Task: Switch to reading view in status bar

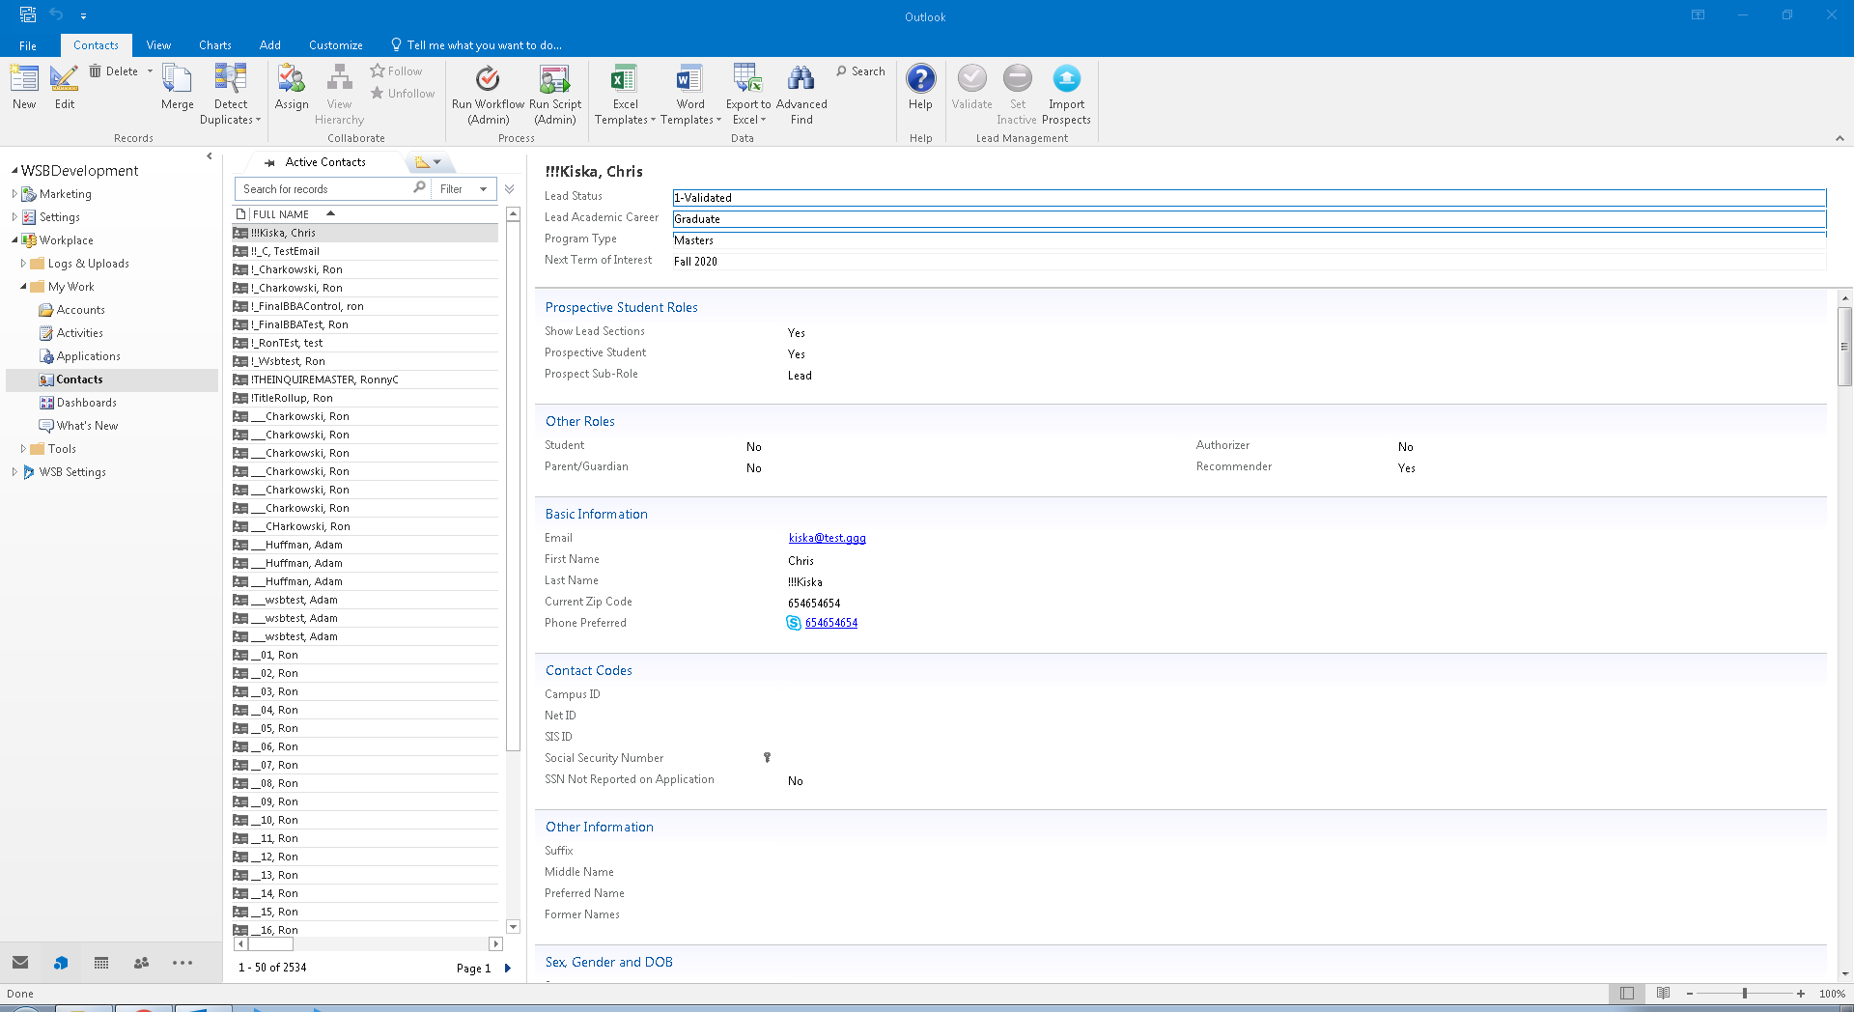Action: [1663, 994]
